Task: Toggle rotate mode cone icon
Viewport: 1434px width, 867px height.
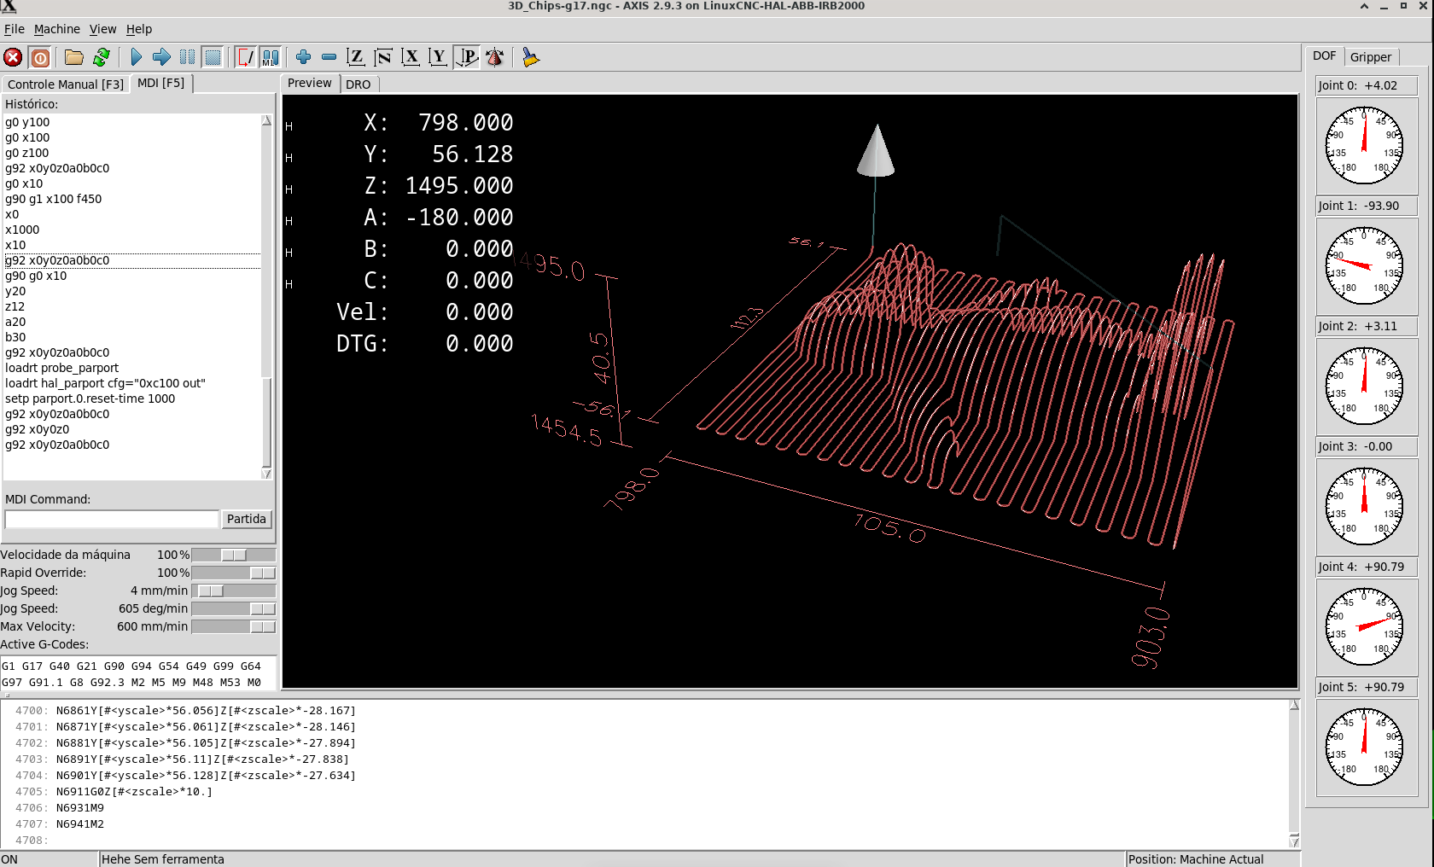Action: pyautogui.click(x=494, y=57)
